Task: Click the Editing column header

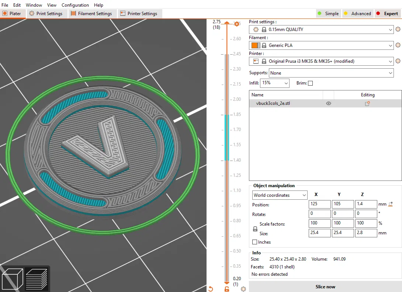Action: click(x=368, y=95)
